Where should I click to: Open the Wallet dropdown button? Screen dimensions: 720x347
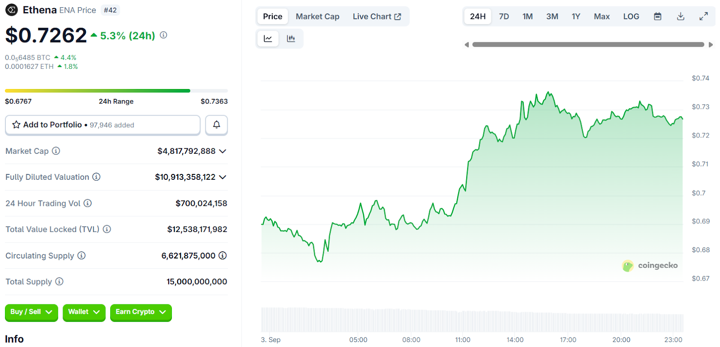84,312
